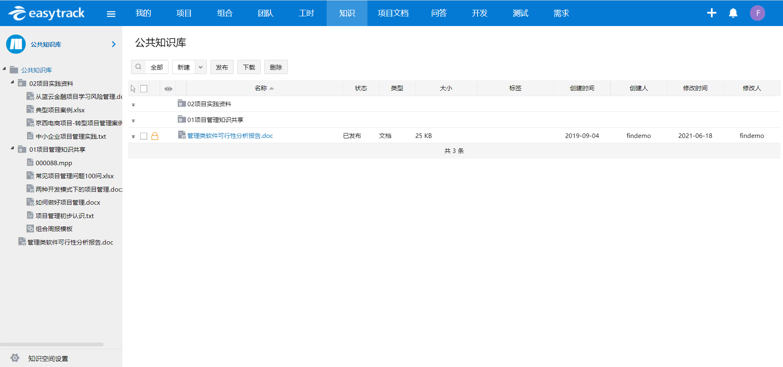Toggle the hamburger menu icon
Viewport: 783px width, 367px height.
111,14
